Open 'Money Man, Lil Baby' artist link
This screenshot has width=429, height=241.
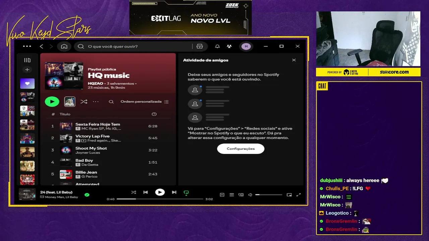point(62,197)
